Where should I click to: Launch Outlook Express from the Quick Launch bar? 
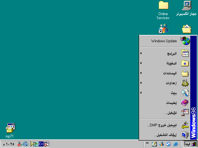point(168,144)
